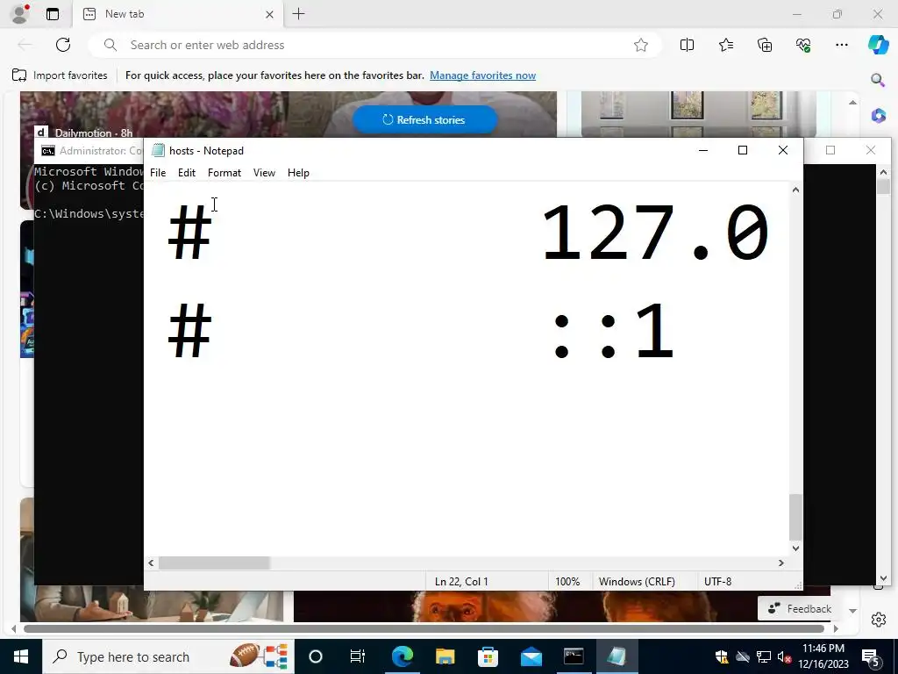Click the 100% zoom status entry
898x674 pixels.
567,582
